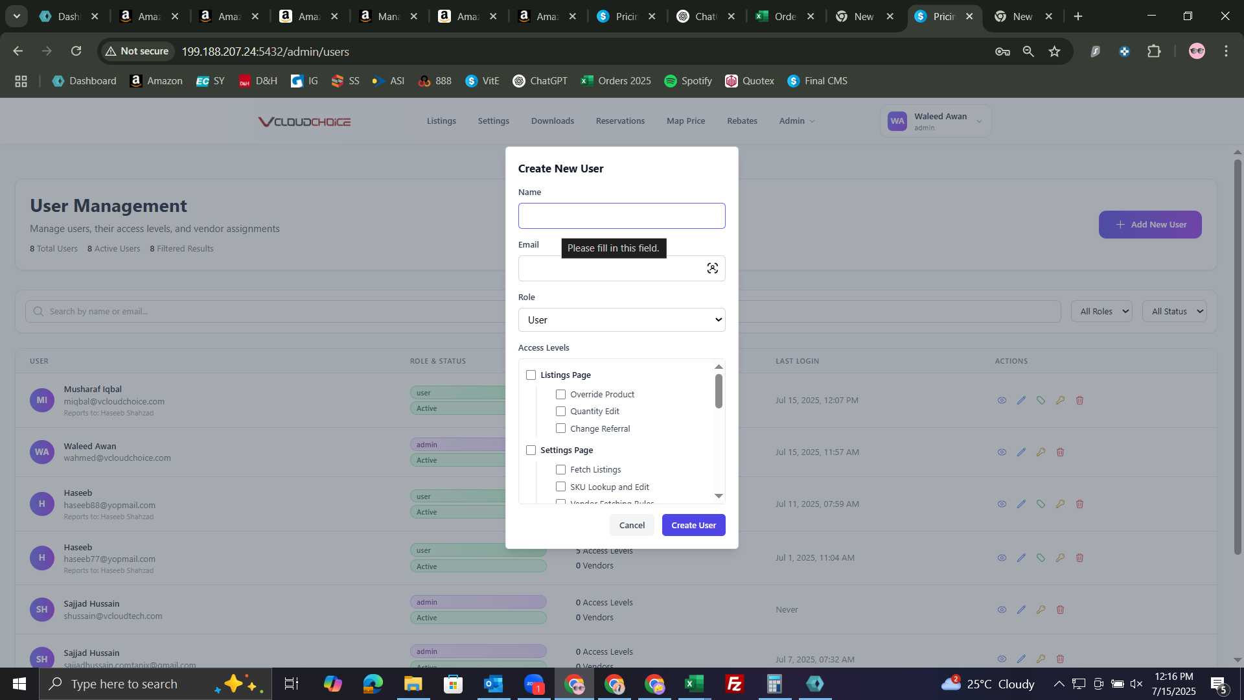Check the SKU Lookup and Edit checkbox
The image size is (1244, 700).
tap(561, 487)
